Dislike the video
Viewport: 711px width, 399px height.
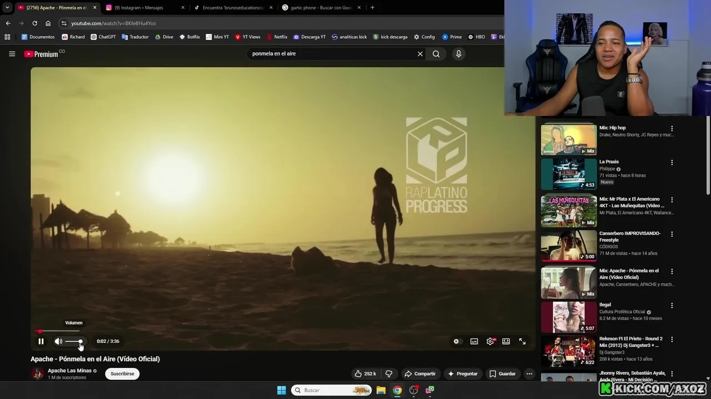[389, 374]
